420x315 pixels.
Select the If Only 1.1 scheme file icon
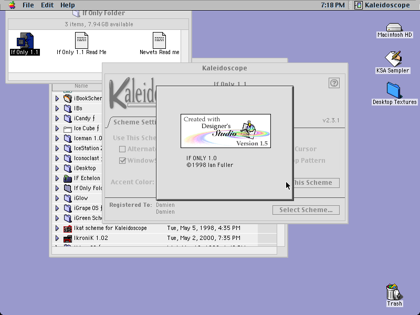click(x=25, y=40)
